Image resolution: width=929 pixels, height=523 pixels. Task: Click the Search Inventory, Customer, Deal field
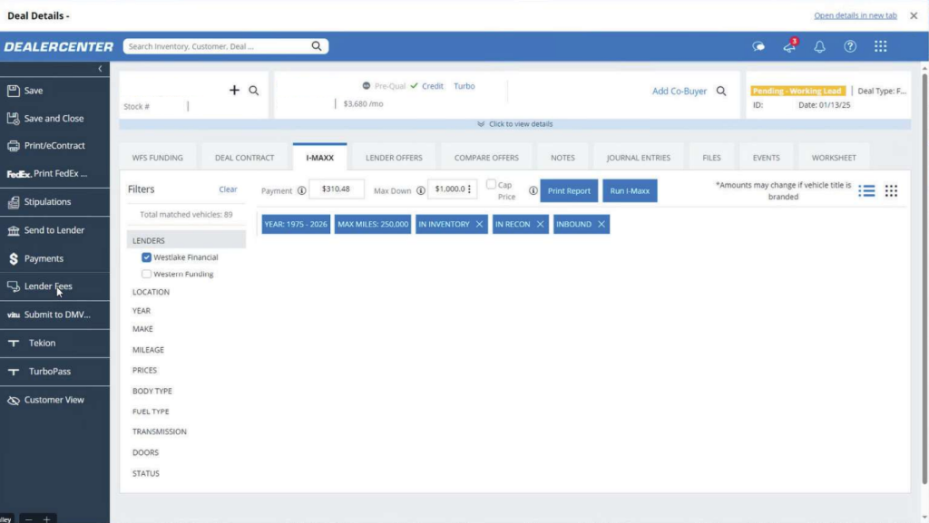click(226, 46)
